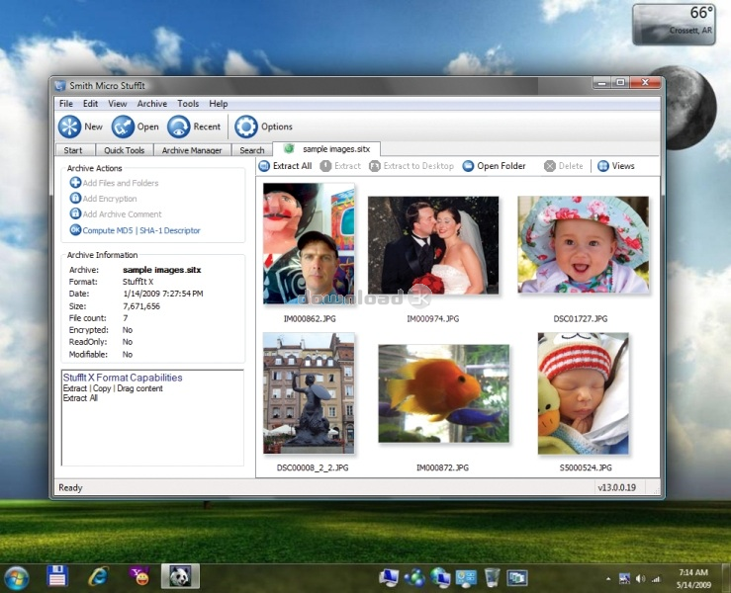Image resolution: width=731 pixels, height=593 pixels.
Task: Select the DSC01727.JPG baby thumbnail
Action: pos(583,245)
